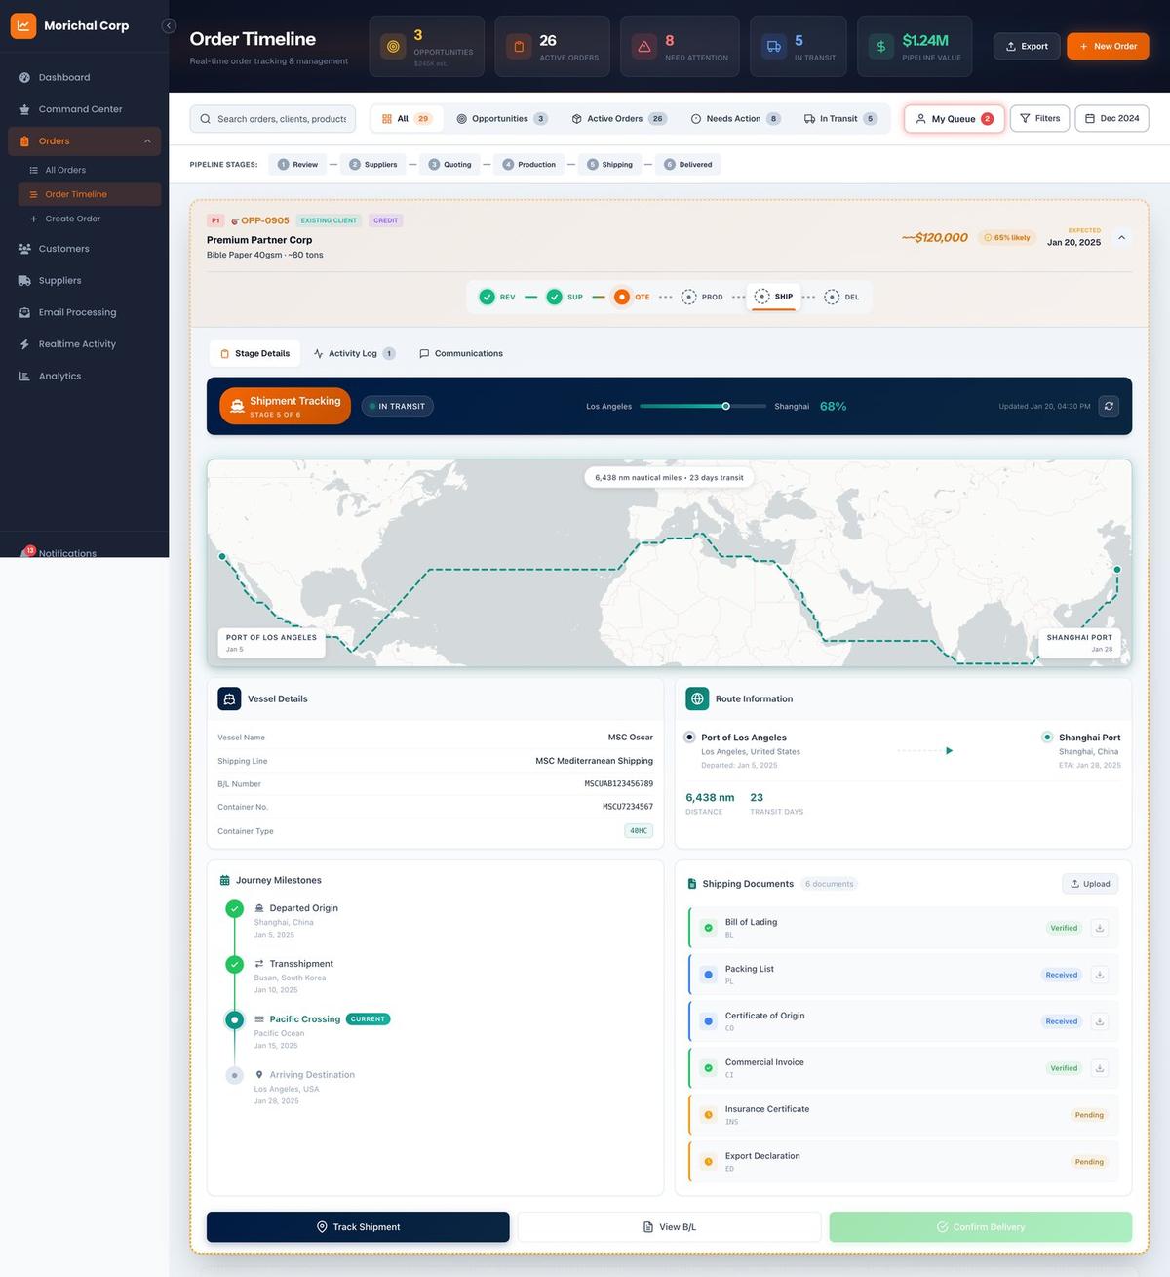Open the Dec 2024 date picker
Image resolution: width=1170 pixels, height=1277 pixels.
[1111, 119]
